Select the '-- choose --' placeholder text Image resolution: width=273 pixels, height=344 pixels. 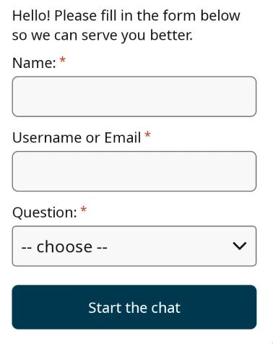pos(64,246)
